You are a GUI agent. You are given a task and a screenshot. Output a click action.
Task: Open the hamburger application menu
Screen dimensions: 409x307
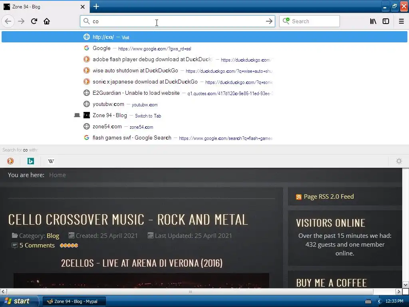click(x=401, y=22)
